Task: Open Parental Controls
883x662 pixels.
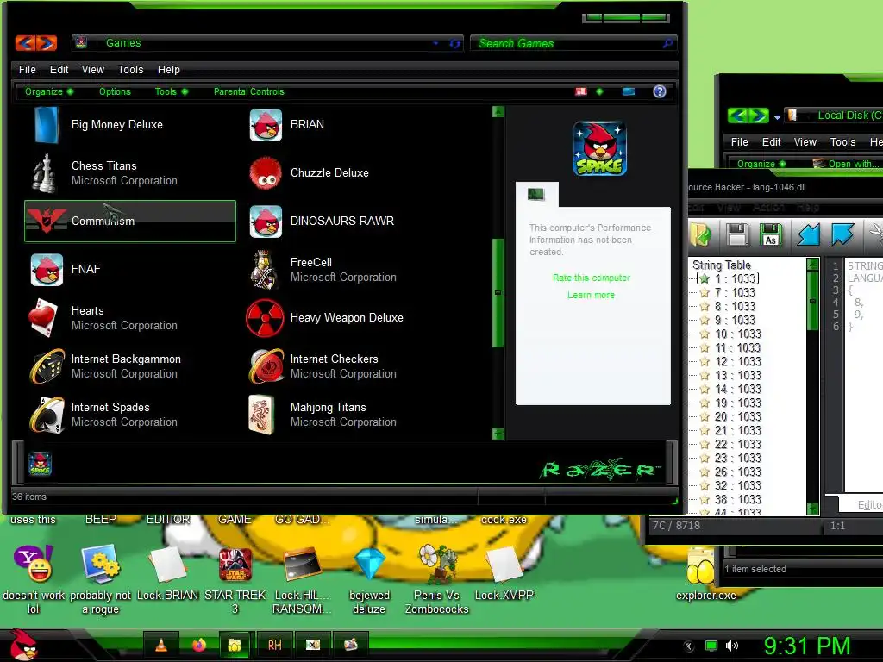Action: coord(249,91)
